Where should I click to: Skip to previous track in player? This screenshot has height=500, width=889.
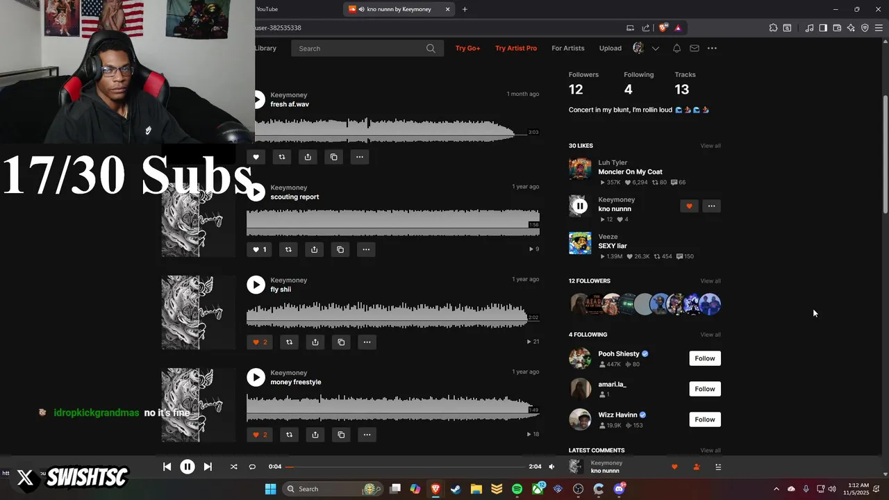pos(167,467)
